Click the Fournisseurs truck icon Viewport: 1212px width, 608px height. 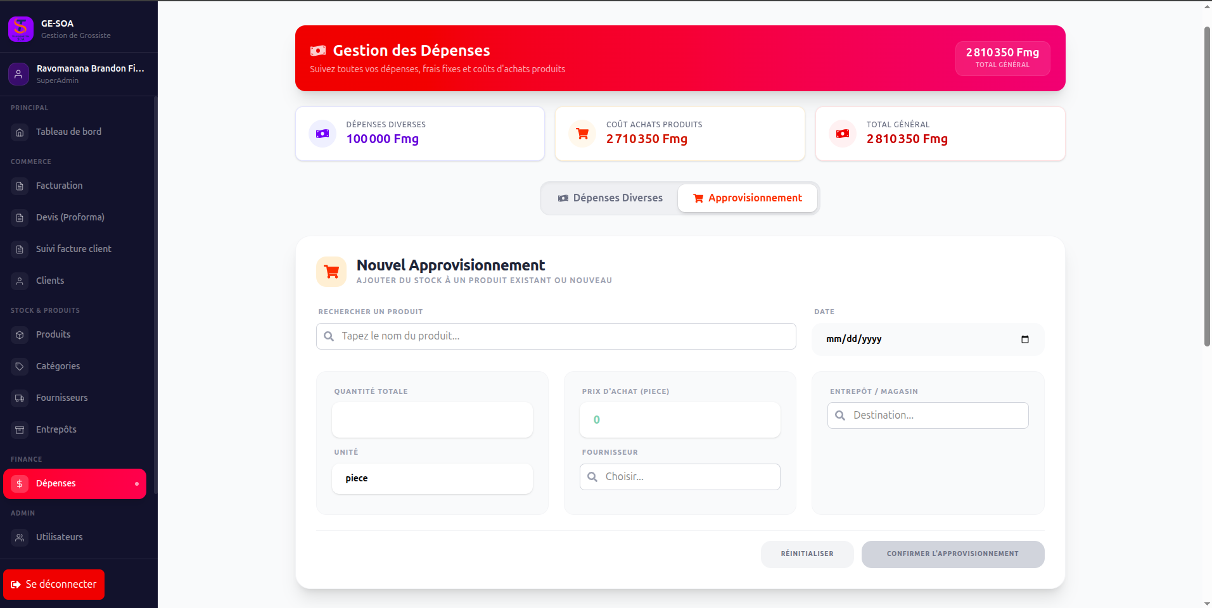[20, 398]
